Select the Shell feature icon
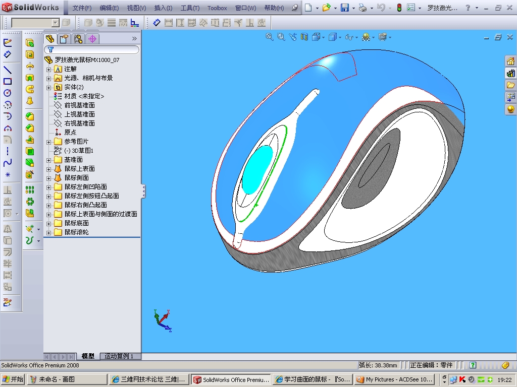The height and width of the screenshot is (387, 517). pos(30,151)
